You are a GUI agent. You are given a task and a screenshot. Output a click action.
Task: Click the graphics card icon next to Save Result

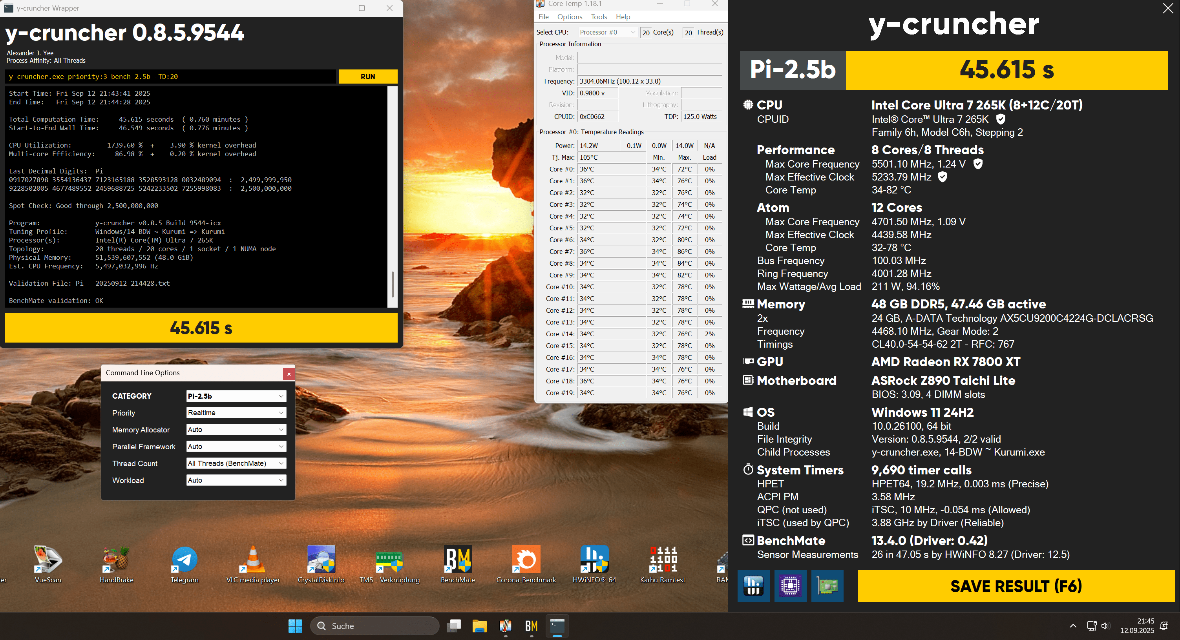[827, 585]
